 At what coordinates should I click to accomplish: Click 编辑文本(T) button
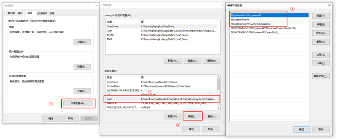click(321, 76)
